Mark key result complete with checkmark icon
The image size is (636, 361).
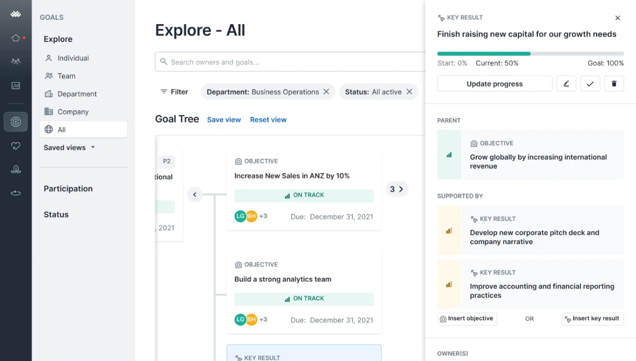pos(590,83)
